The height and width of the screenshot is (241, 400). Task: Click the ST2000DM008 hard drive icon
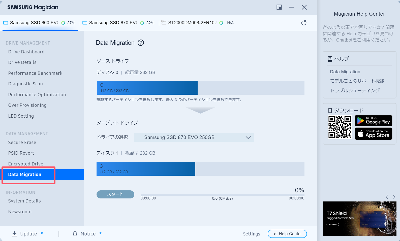(164, 22)
